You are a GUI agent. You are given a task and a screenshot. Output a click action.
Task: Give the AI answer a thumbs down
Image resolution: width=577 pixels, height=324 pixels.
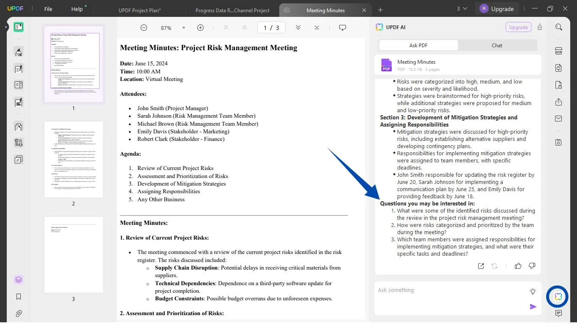pyautogui.click(x=532, y=266)
